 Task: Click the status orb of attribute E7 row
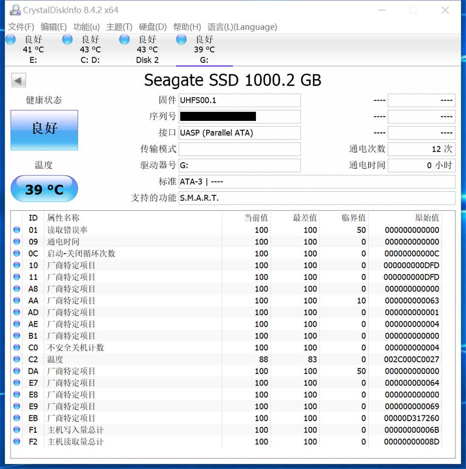17,383
